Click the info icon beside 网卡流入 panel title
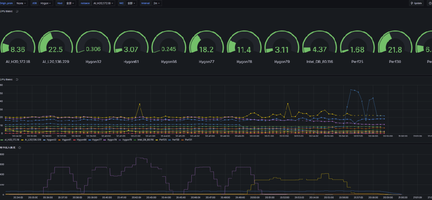The height and width of the screenshot is (200, 432). point(19,147)
